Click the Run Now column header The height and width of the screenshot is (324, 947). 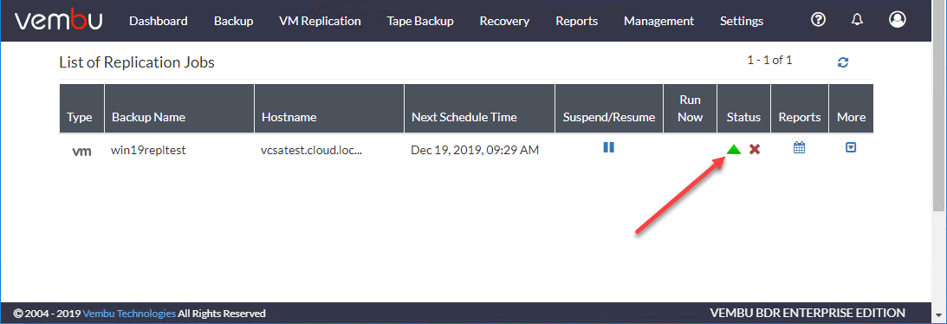(690, 108)
